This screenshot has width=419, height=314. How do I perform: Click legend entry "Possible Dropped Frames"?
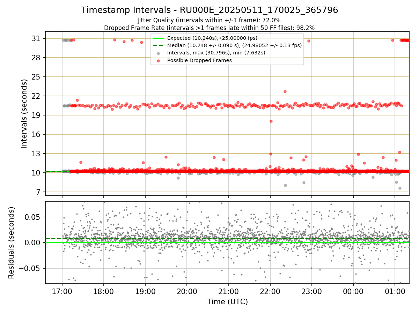[x=199, y=60]
